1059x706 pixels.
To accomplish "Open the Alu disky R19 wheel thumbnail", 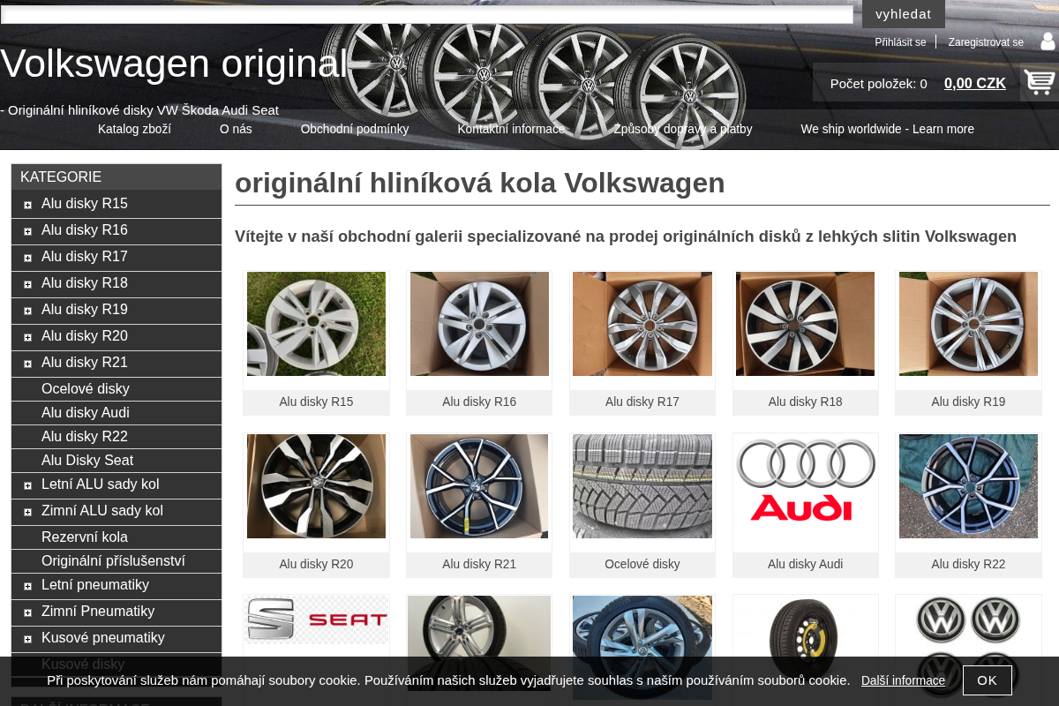I will click(x=968, y=324).
